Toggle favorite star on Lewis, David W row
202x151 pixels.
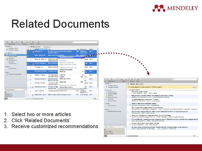tap(28, 91)
